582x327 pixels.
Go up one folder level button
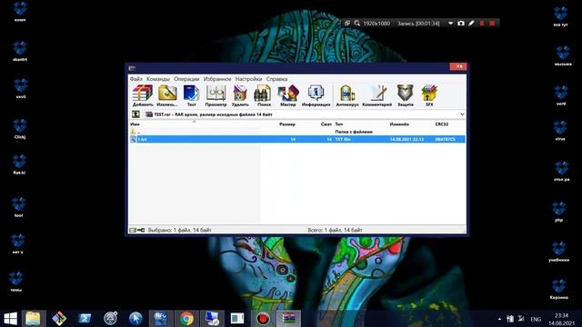click(135, 114)
